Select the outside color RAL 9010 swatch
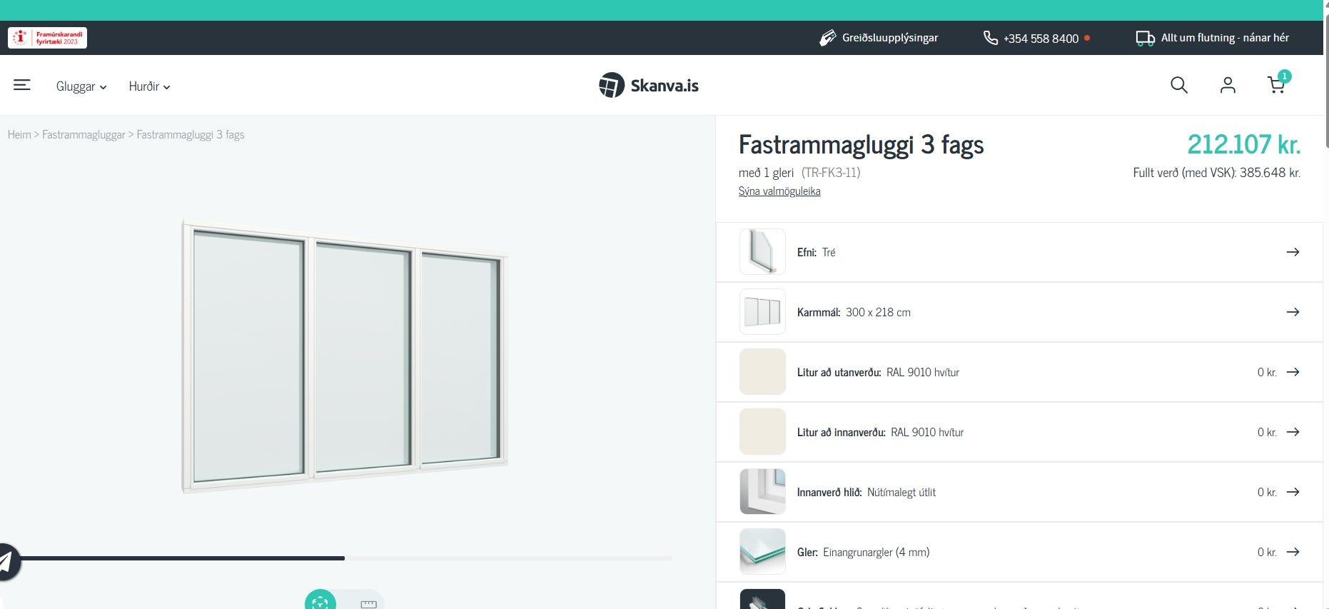 coord(762,372)
